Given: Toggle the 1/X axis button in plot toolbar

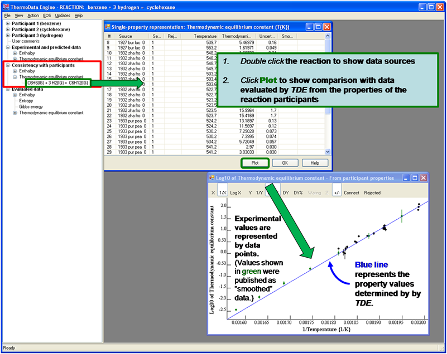Looking at the screenshot, I should (222, 193).
